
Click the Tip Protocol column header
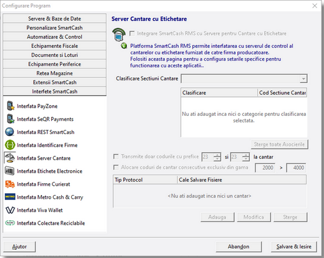point(145,179)
